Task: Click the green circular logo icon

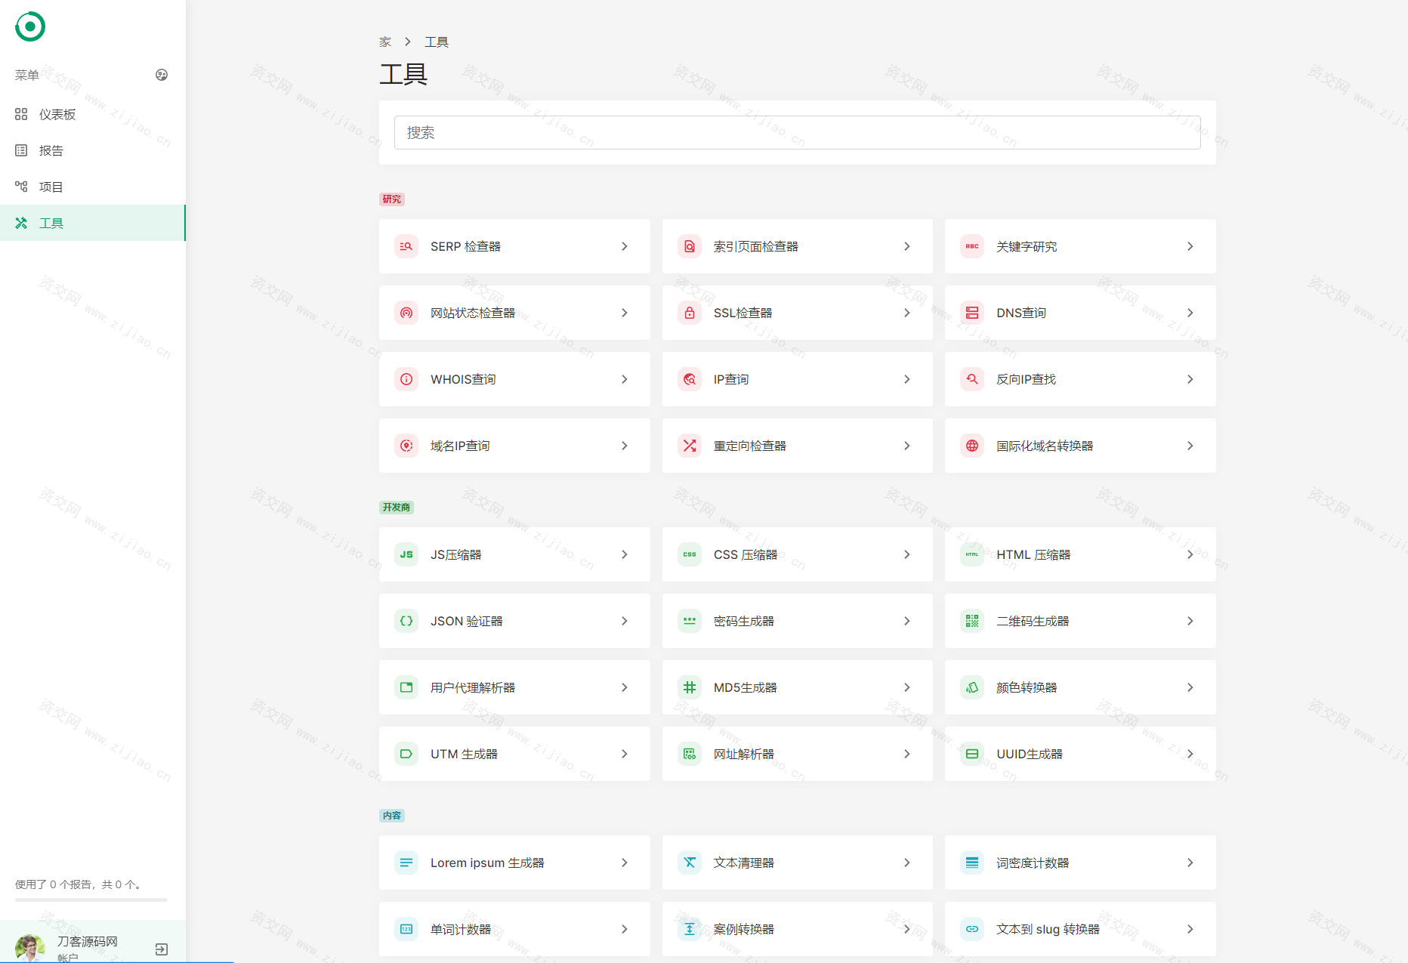Action: click(30, 26)
